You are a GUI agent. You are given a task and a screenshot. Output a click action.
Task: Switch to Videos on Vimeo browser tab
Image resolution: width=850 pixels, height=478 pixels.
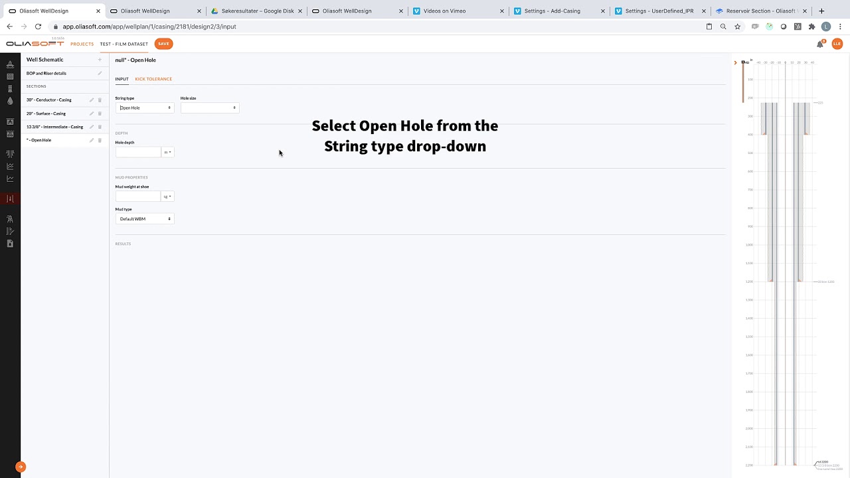tap(456, 11)
